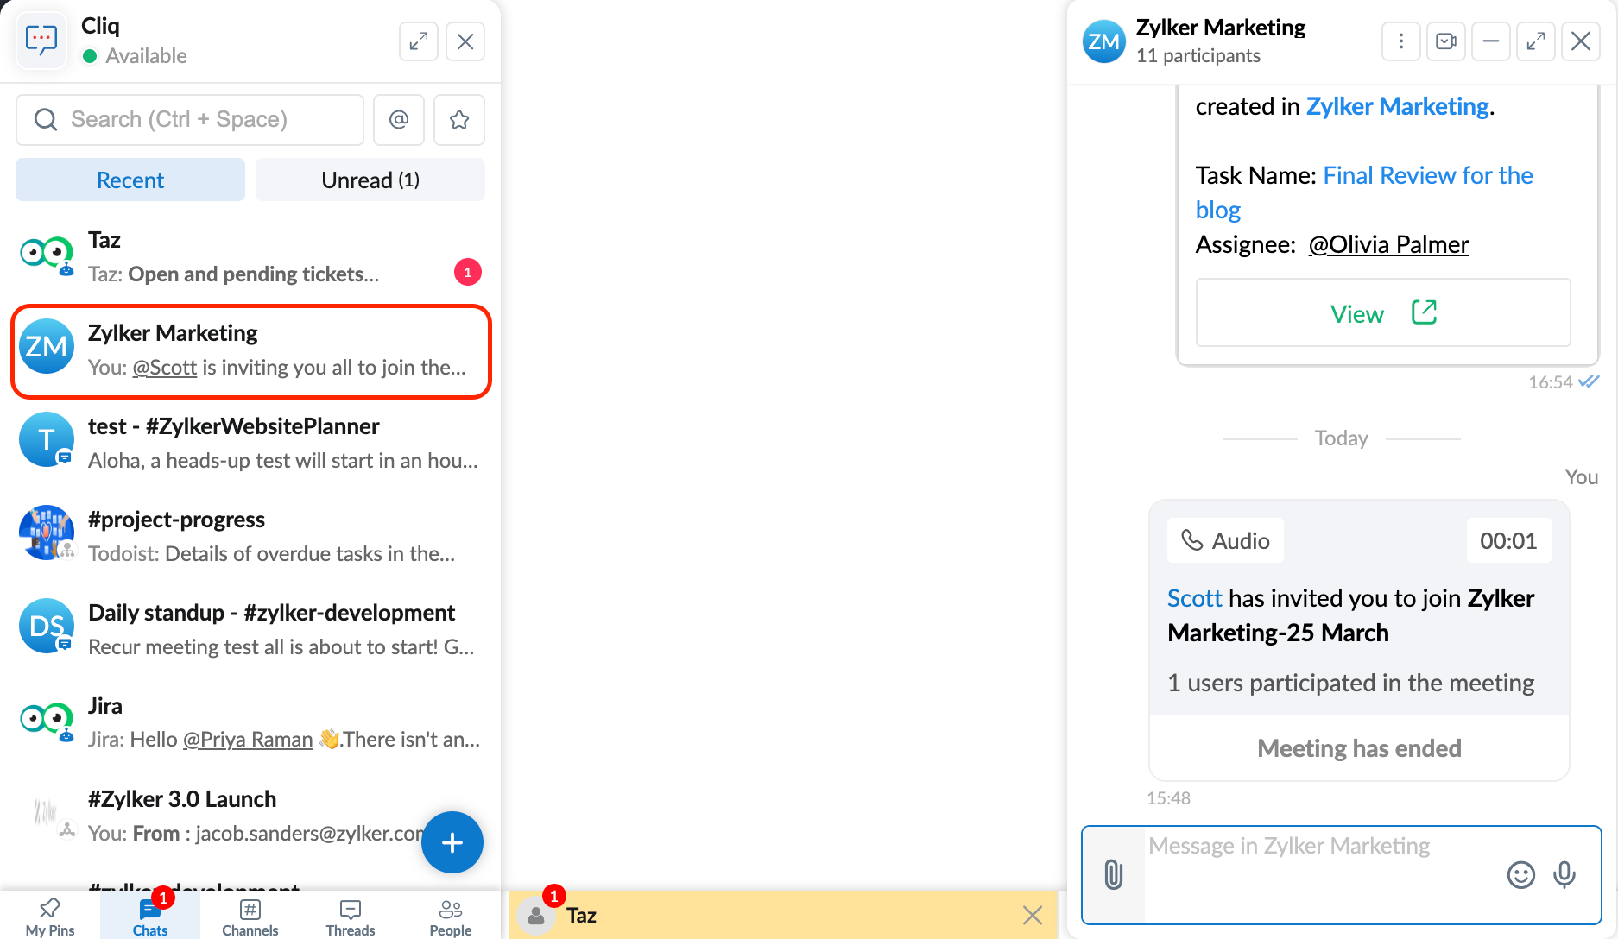Open Daily standup - #zylker-development chat
Image resolution: width=1618 pixels, height=939 pixels.
pos(250,630)
